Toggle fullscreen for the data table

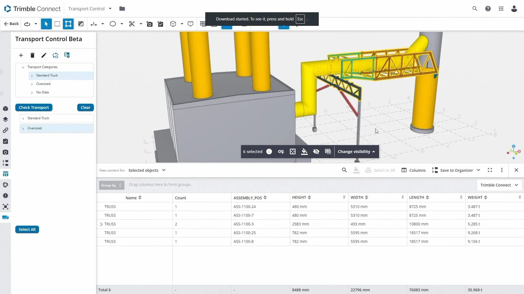tap(490, 170)
